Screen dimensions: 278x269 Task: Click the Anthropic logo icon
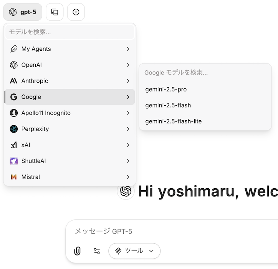(x=14, y=81)
